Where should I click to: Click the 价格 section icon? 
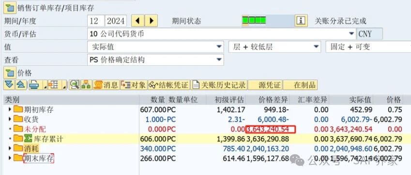[x=10, y=73]
